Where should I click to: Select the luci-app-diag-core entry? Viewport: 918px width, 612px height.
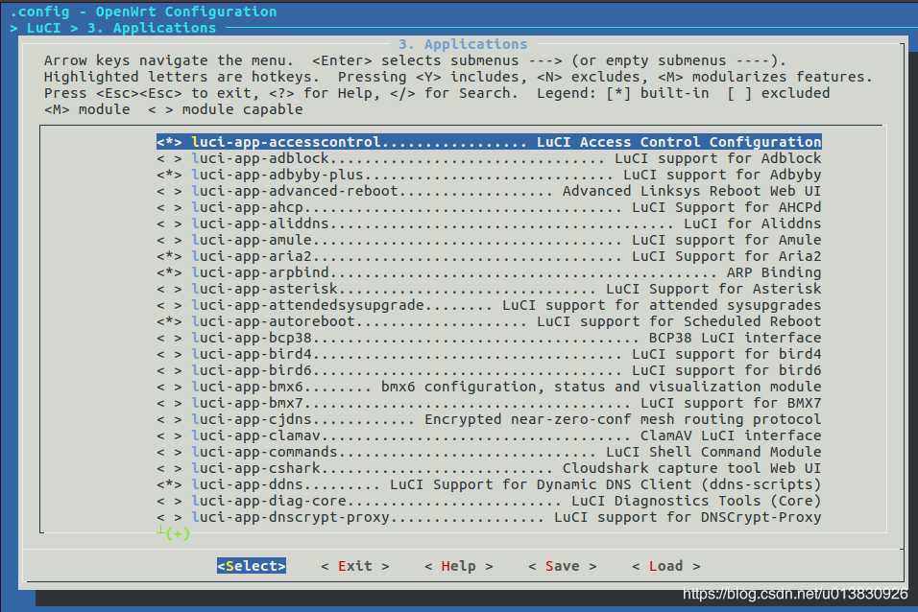tap(489, 502)
